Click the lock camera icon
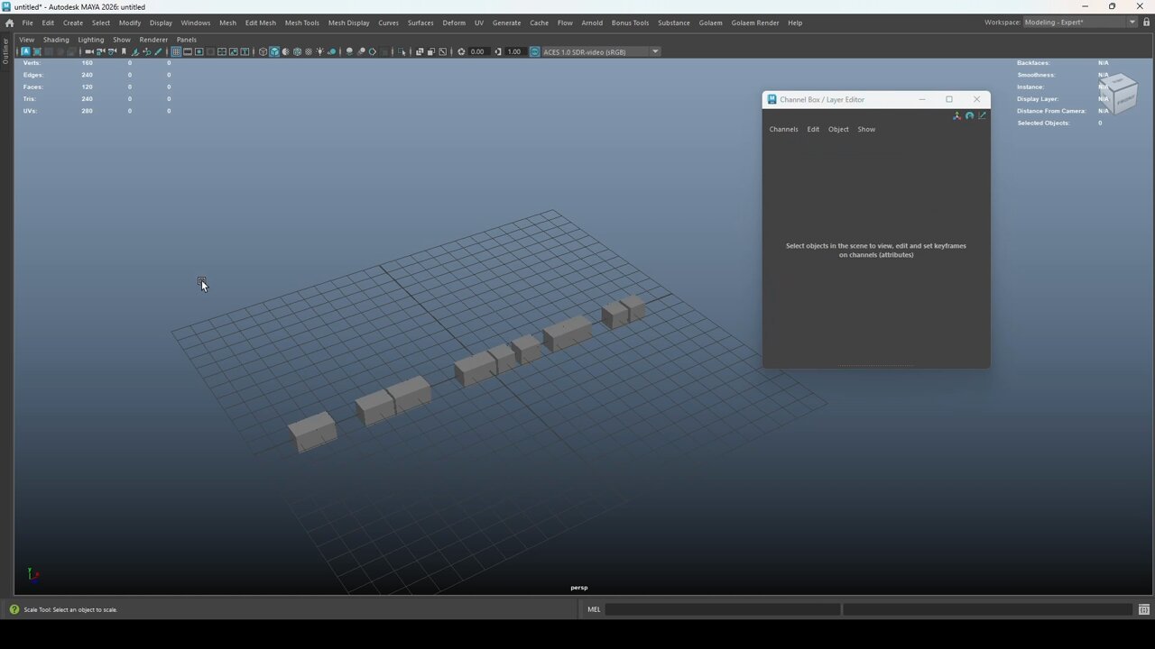Screen dimensions: 1155x649 pos(100,51)
